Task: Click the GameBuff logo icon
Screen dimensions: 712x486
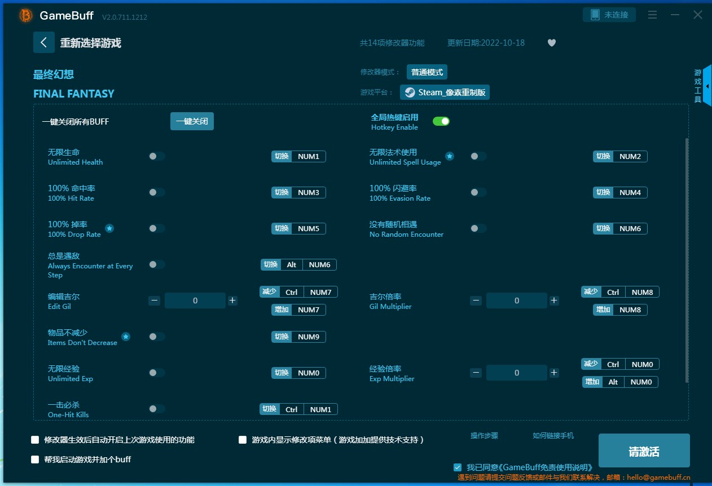Action: pyautogui.click(x=26, y=16)
